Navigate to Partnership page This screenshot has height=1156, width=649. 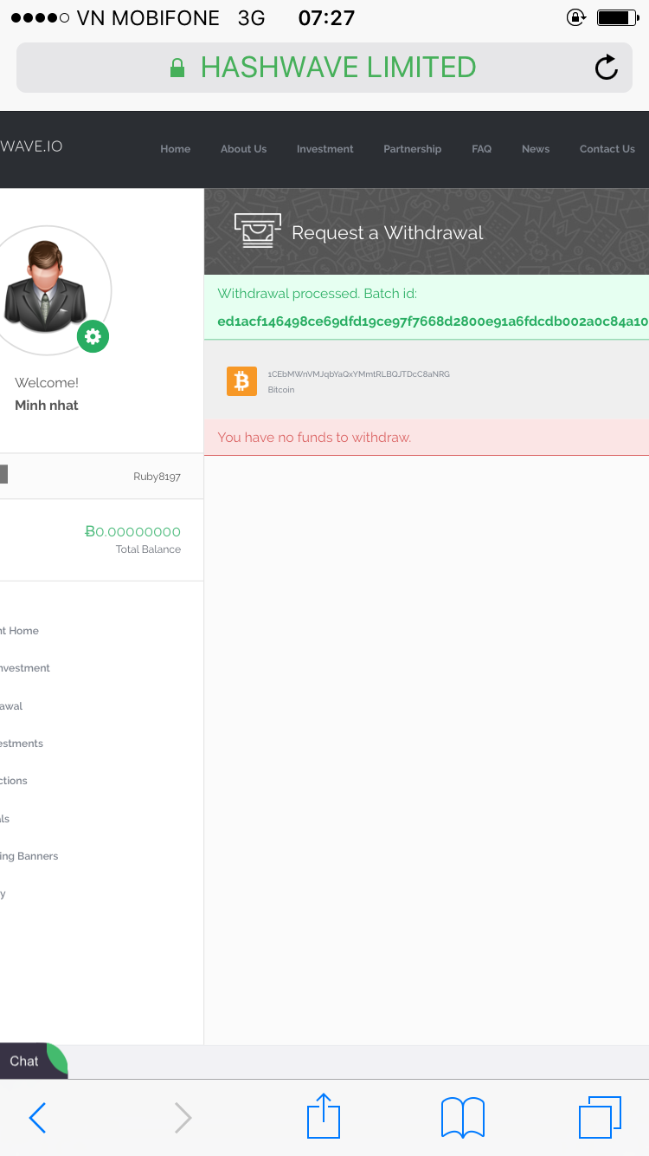[x=412, y=149]
